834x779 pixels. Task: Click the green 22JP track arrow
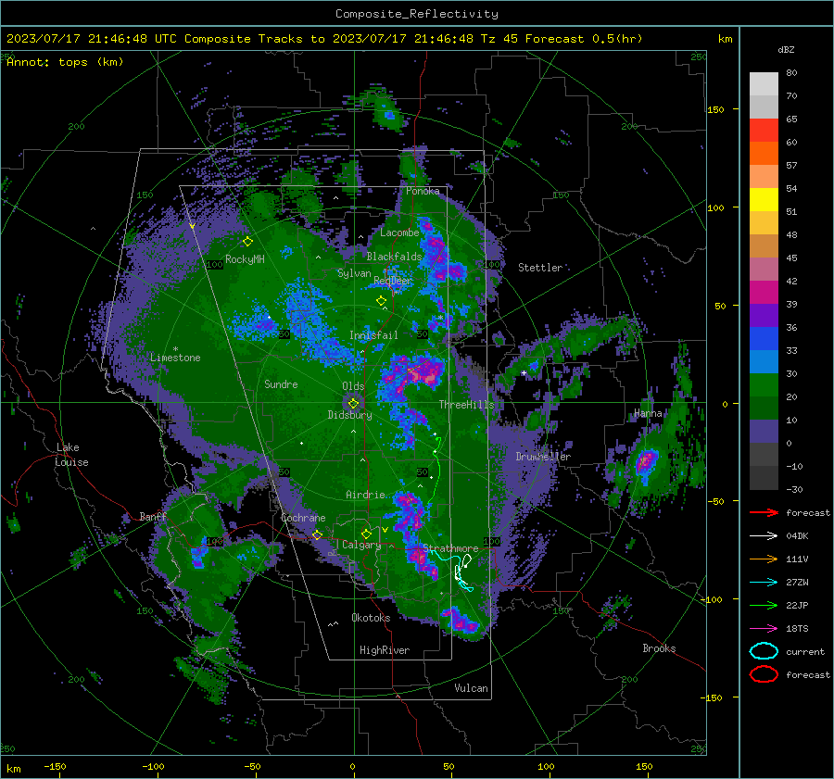click(x=764, y=605)
